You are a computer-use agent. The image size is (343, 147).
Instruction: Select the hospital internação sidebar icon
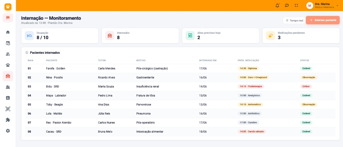click(x=8, y=76)
